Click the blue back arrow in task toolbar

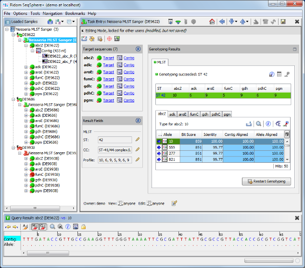coord(222,22)
